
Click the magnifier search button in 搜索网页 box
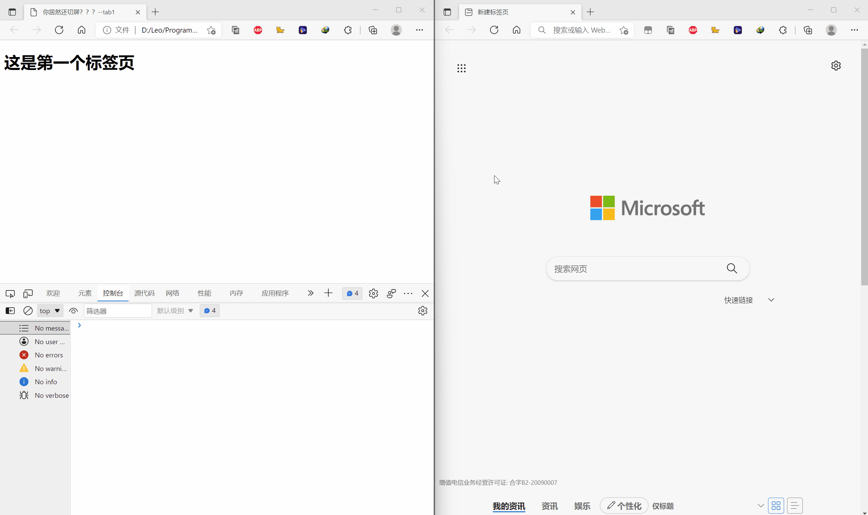point(732,268)
